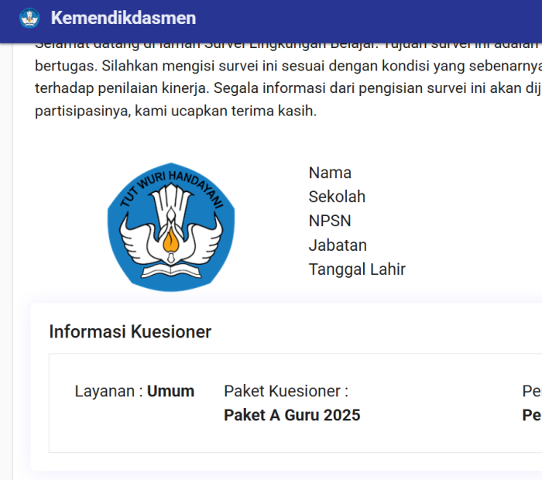542x480 pixels.
Task: Click the 'Paket Kuesioner :' label
Action: pos(286,391)
